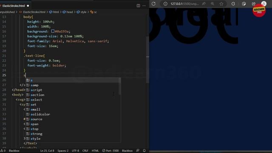Viewport: 272px width, 153px height.
Task: Click the feedback icon in status bar
Action: click(x=138, y=150)
